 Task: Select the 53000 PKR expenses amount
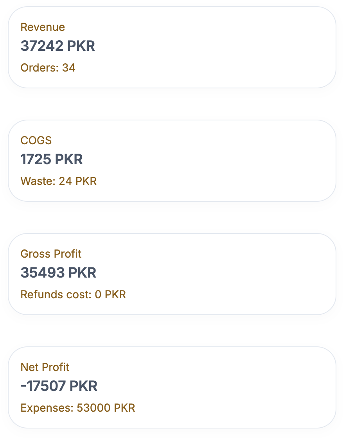point(106,408)
